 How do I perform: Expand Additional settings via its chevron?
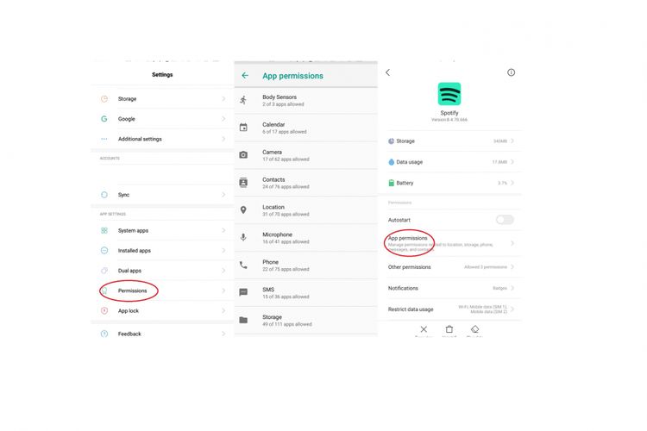pyautogui.click(x=223, y=139)
